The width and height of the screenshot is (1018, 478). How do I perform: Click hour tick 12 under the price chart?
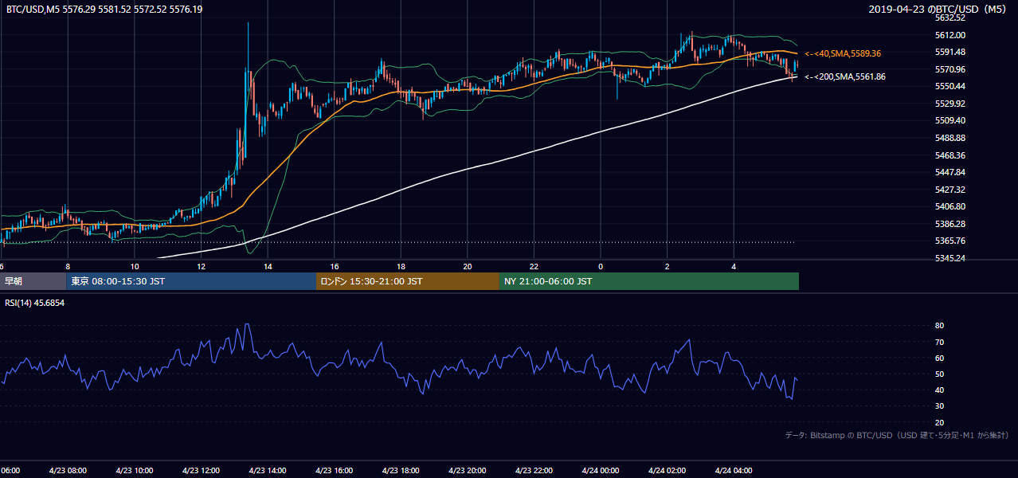pyautogui.click(x=201, y=266)
